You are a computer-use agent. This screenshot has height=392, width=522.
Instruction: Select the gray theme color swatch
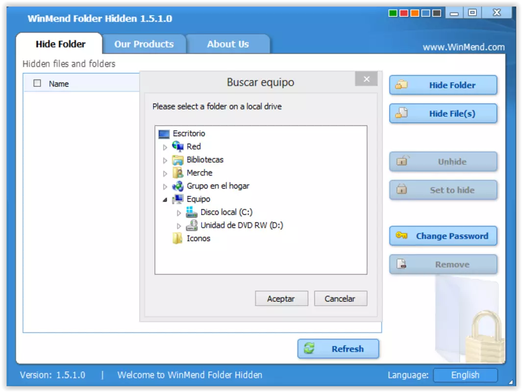[x=437, y=13]
